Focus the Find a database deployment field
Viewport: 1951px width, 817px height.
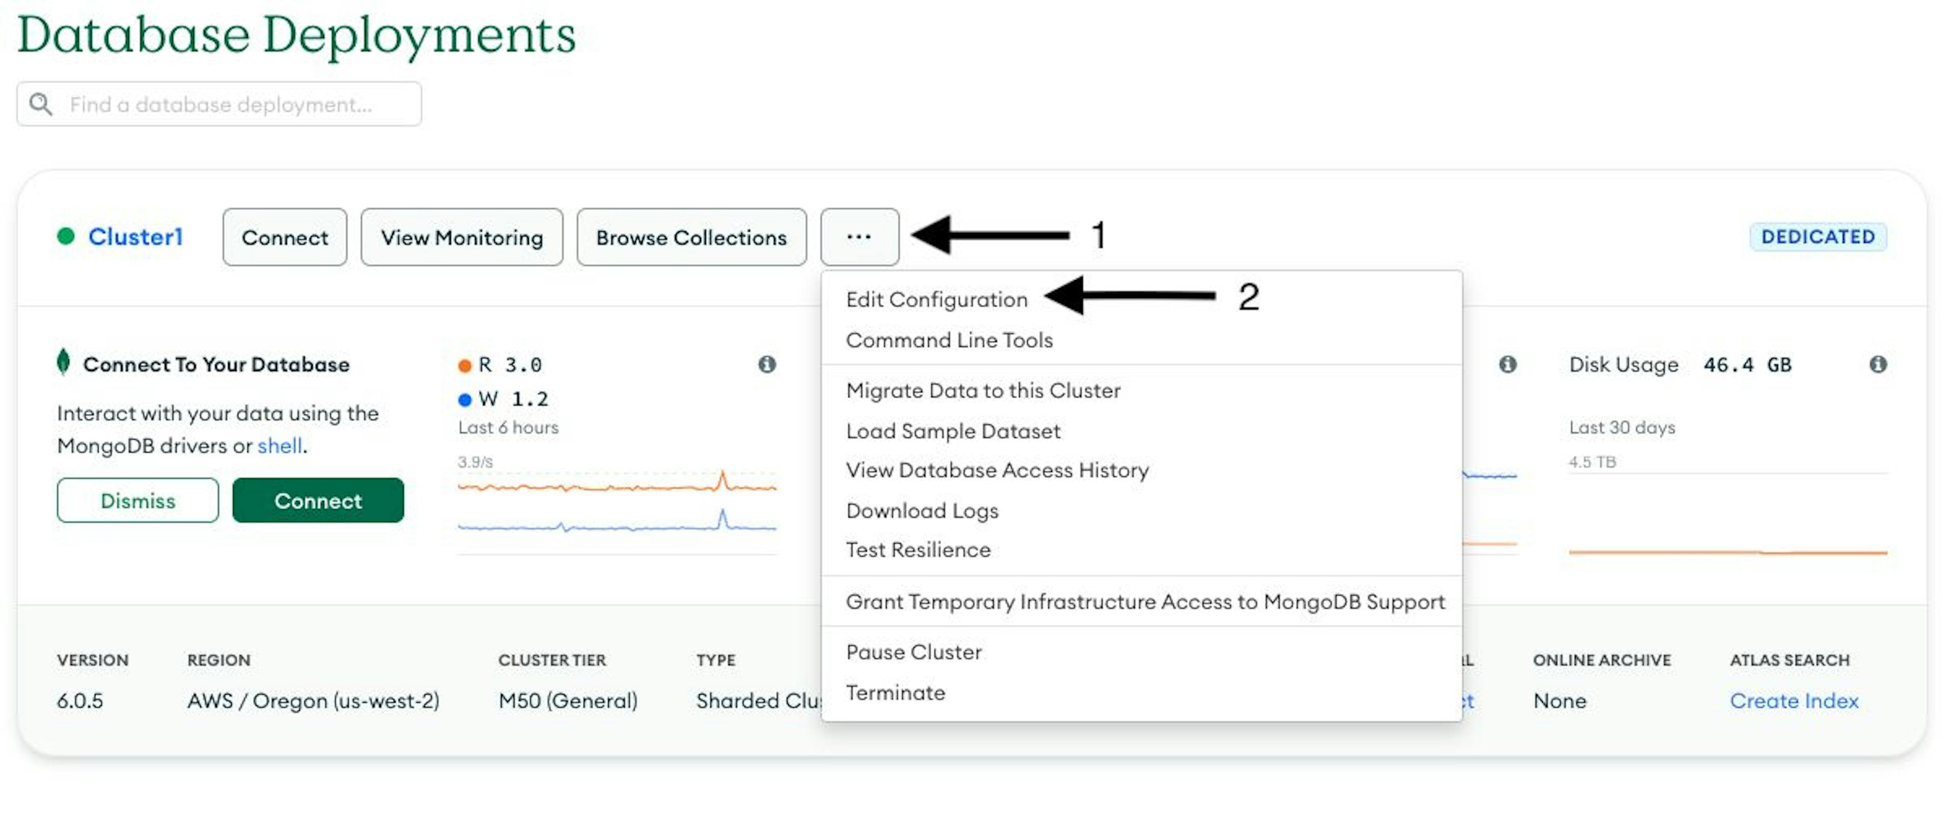pyautogui.click(x=219, y=104)
